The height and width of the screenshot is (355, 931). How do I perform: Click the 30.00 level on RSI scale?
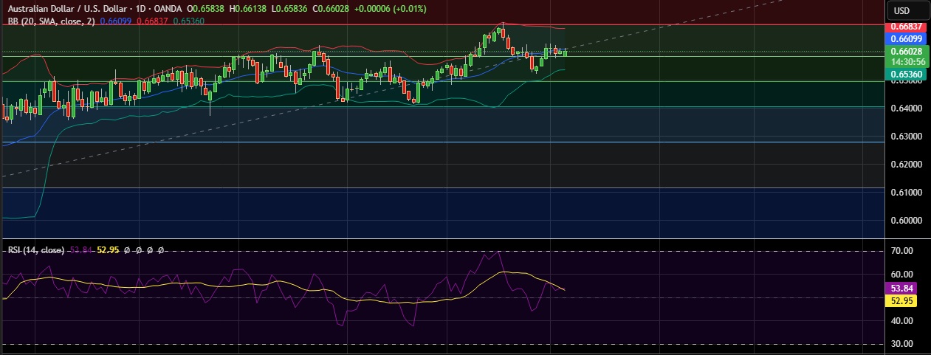tap(902, 344)
